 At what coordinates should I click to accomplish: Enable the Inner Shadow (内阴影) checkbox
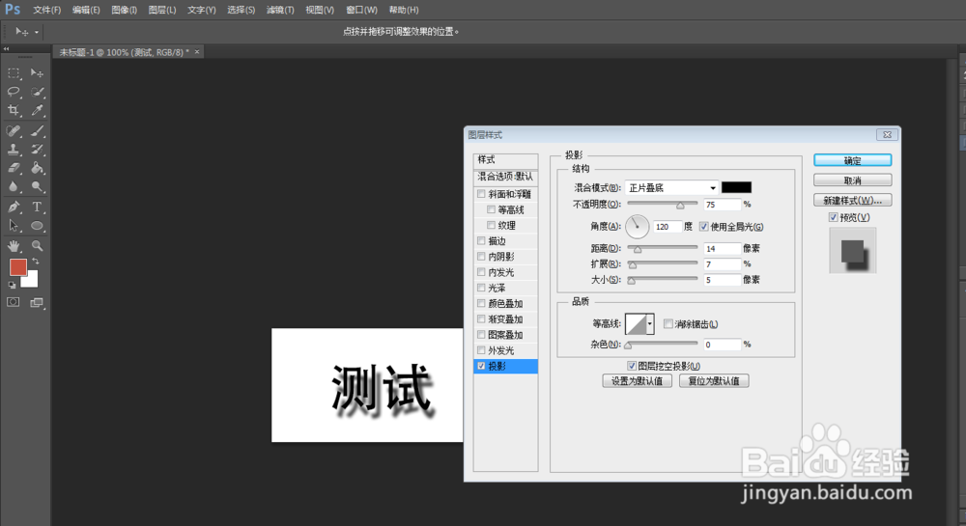tap(482, 257)
